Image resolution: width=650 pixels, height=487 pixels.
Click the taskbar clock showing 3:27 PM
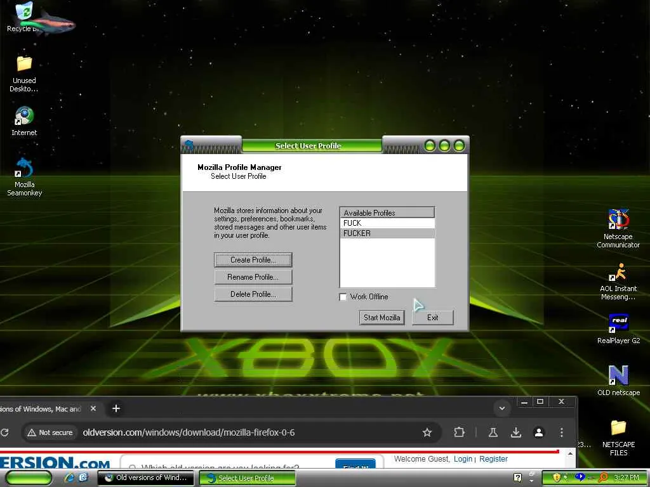[x=627, y=477]
